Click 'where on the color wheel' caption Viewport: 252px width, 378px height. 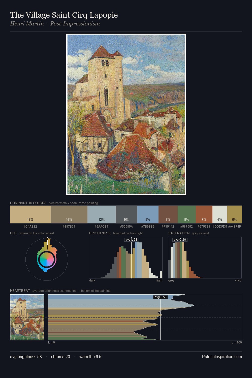click(x=37, y=233)
